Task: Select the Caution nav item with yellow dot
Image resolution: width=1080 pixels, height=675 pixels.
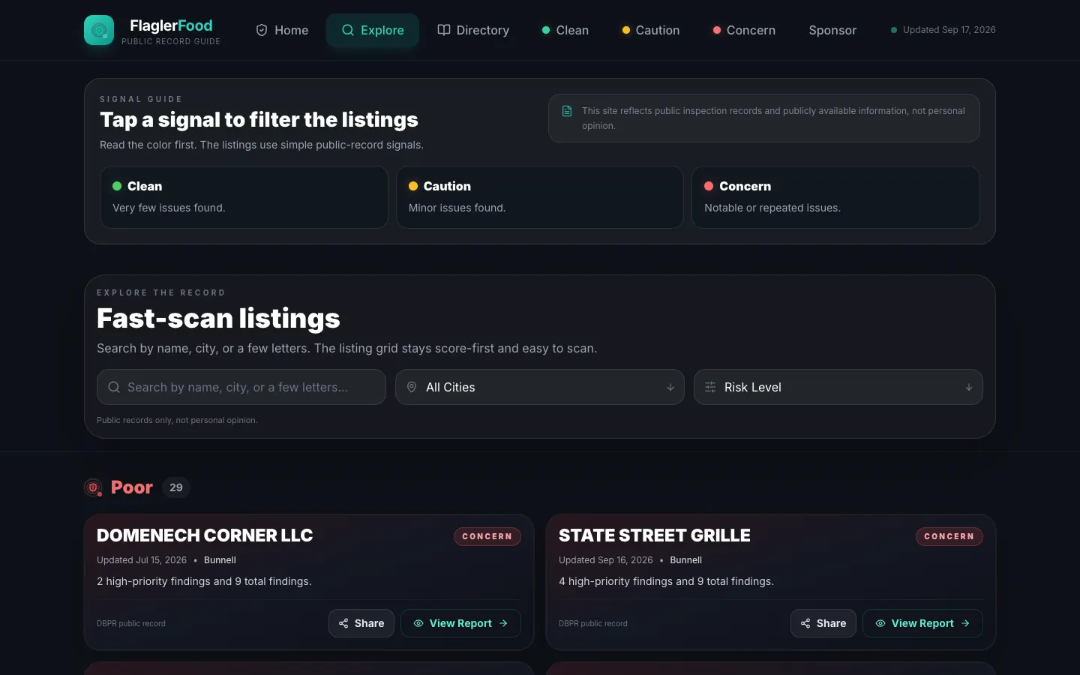Action: pos(651,30)
